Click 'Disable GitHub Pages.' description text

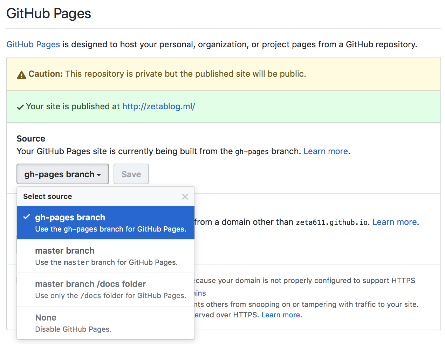73,329
